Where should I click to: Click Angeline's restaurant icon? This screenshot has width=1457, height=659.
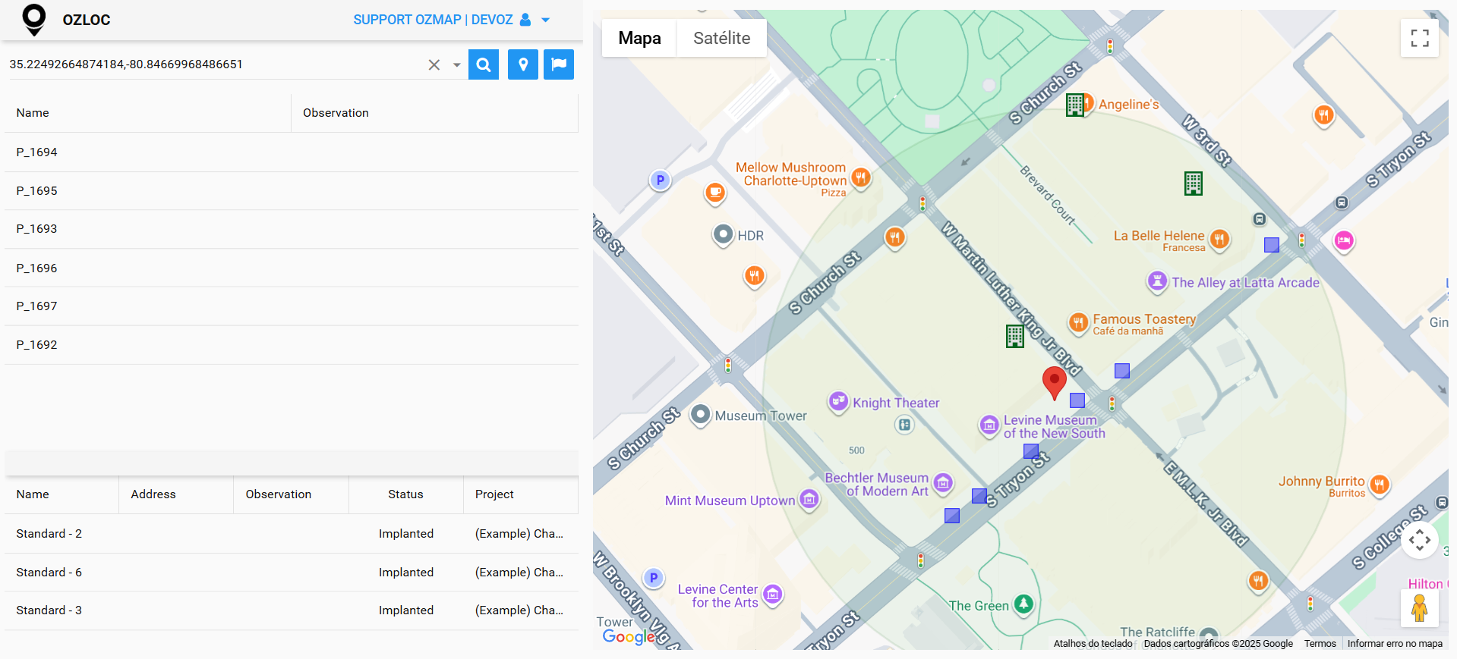click(1089, 103)
